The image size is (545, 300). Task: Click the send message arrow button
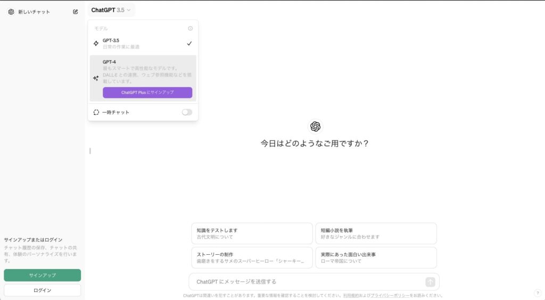pos(430,282)
